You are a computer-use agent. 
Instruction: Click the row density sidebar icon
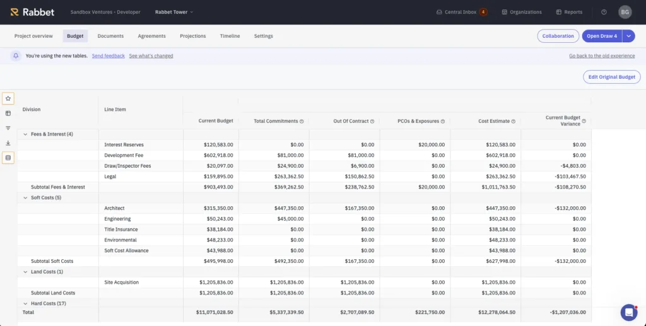coord(8,158)
